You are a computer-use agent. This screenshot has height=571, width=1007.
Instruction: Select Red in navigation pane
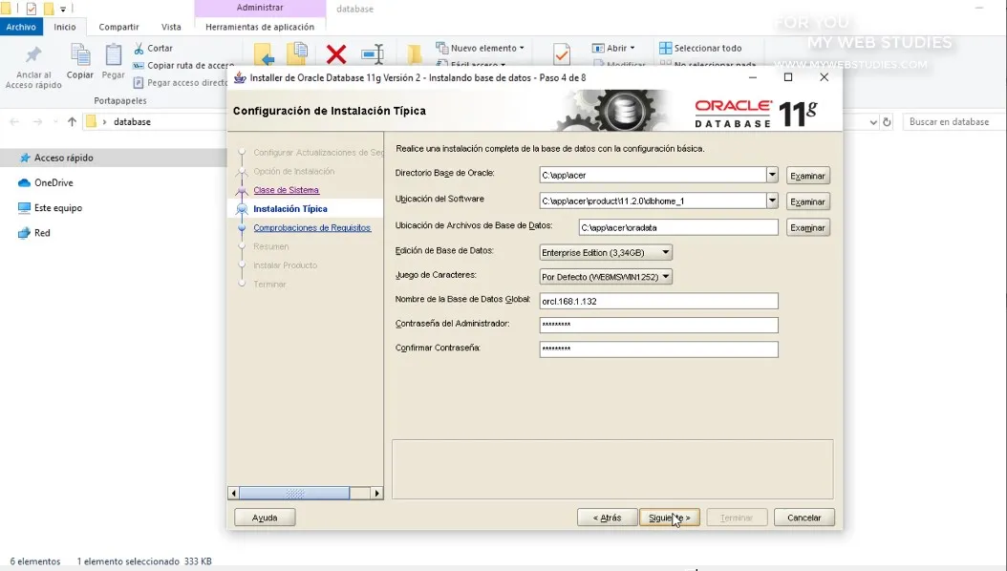coord(34,233)
